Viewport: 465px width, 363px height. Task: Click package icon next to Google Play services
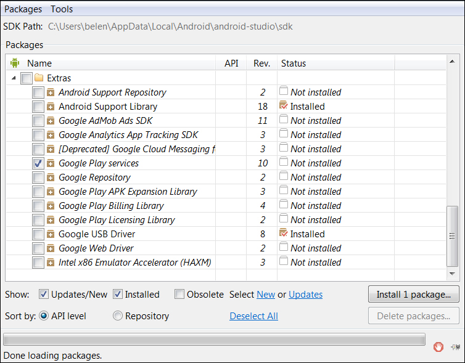[x=51, y=163]
